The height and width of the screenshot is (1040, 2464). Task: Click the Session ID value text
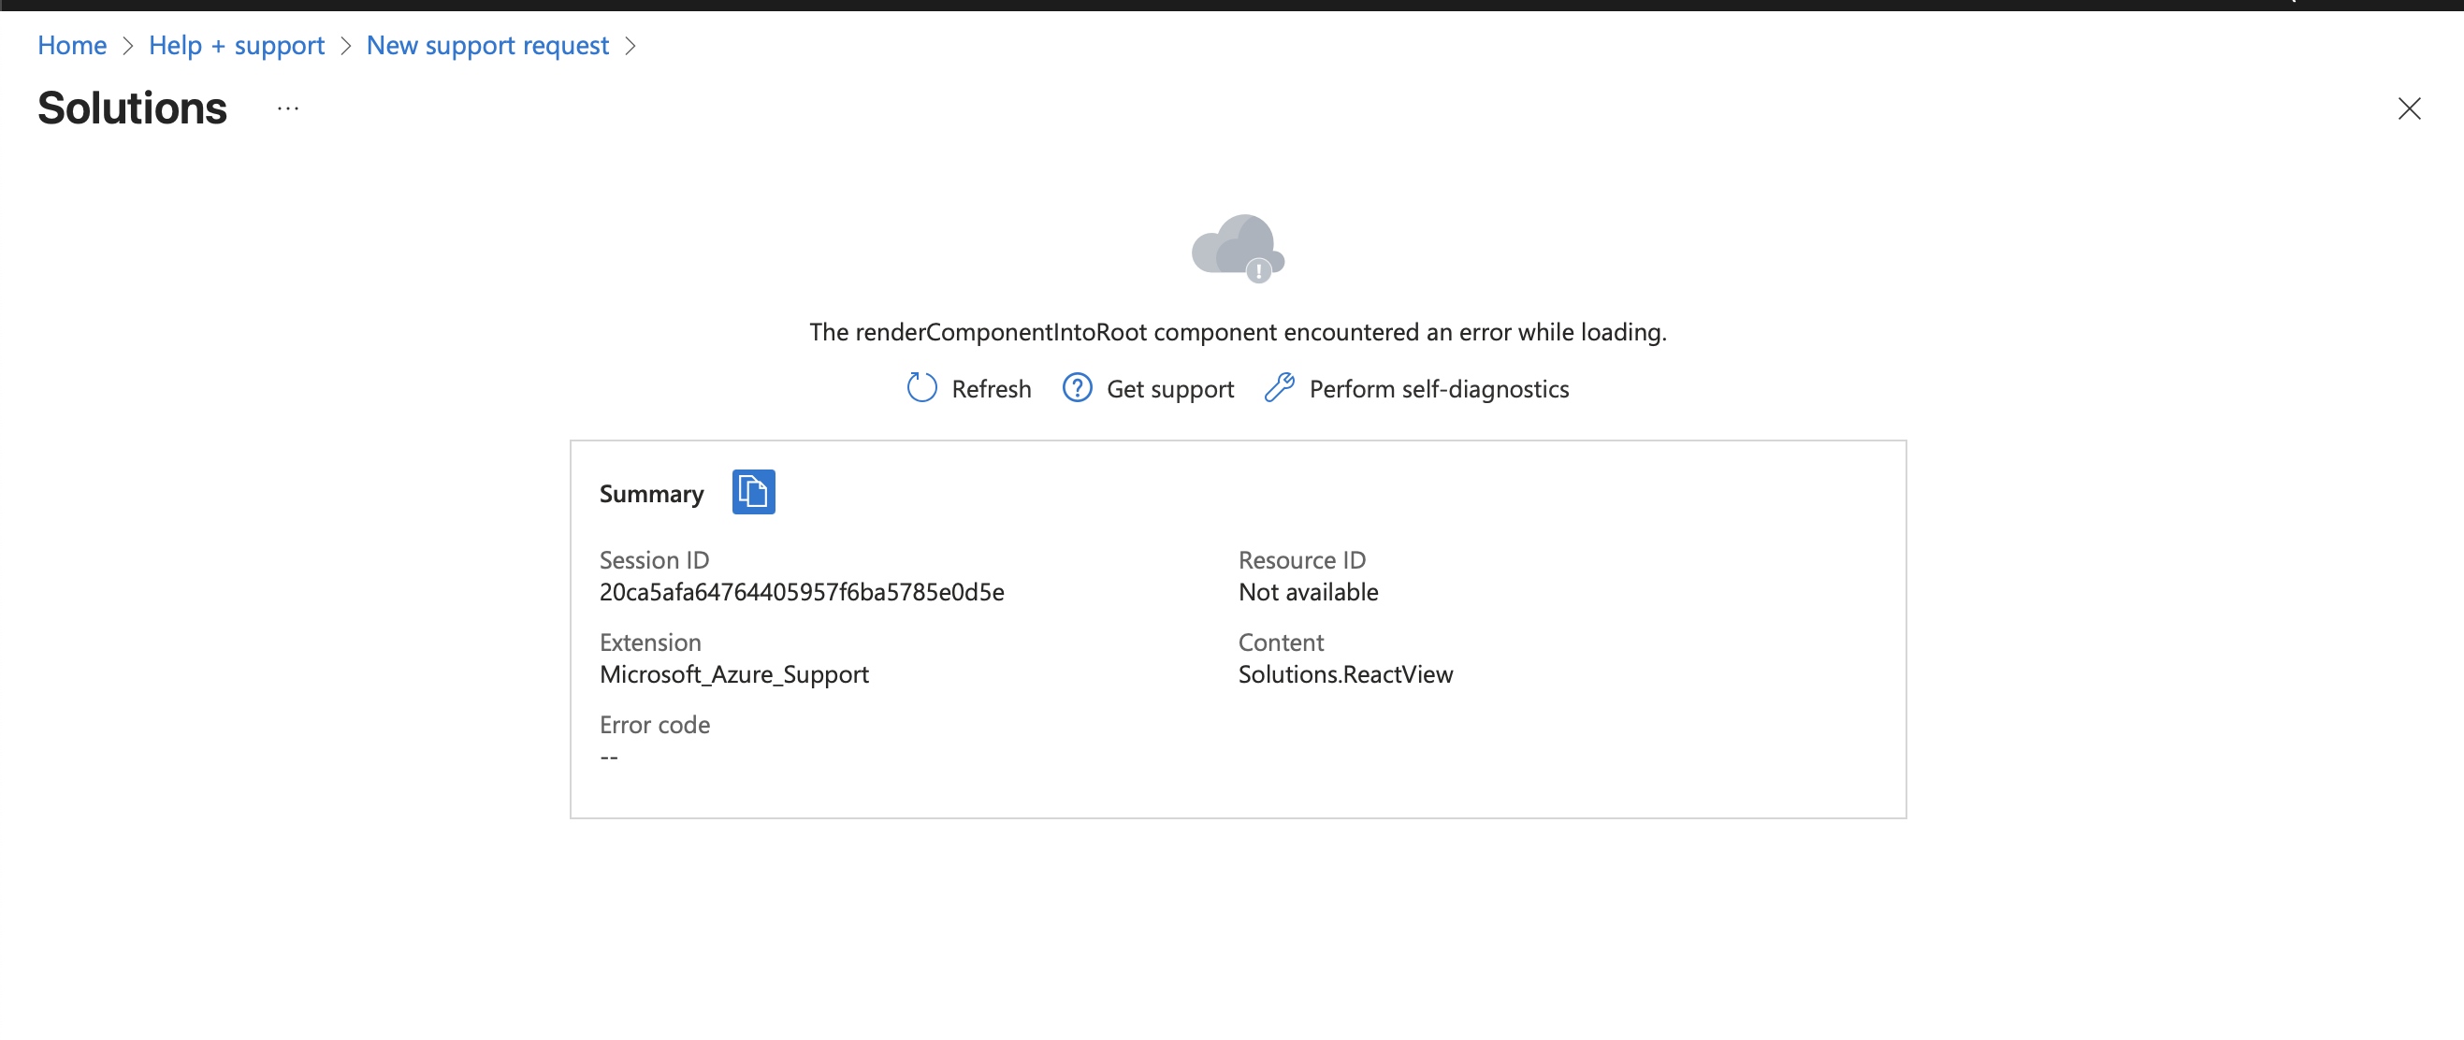[x=801, y=592]
